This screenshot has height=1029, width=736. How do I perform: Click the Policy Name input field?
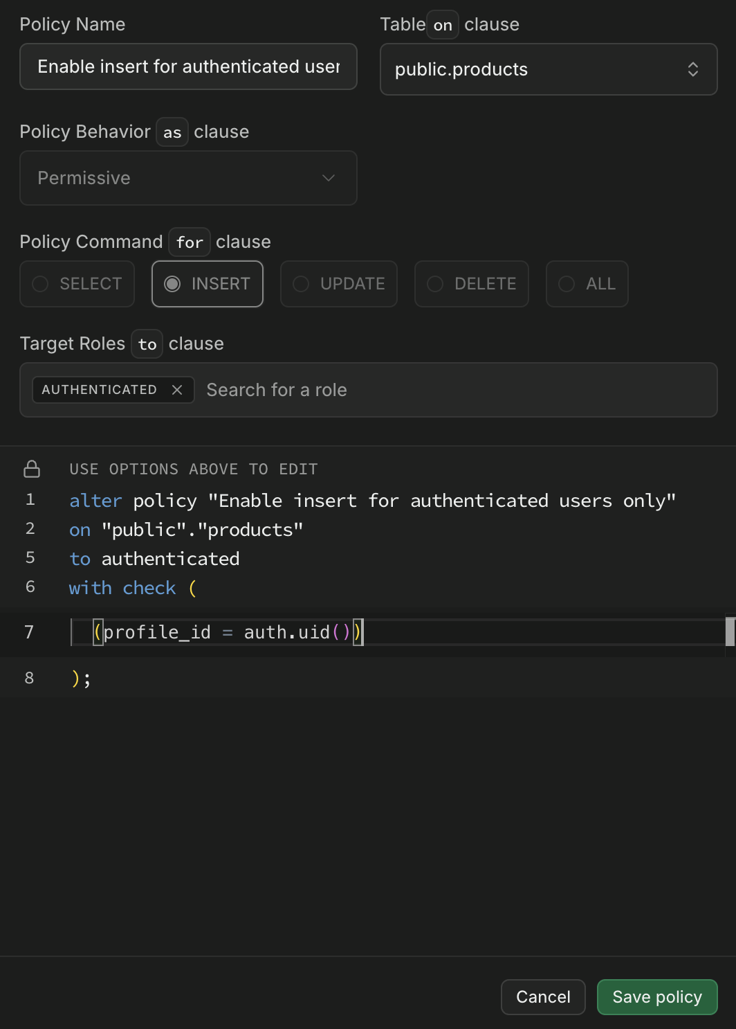click(188, 66)
